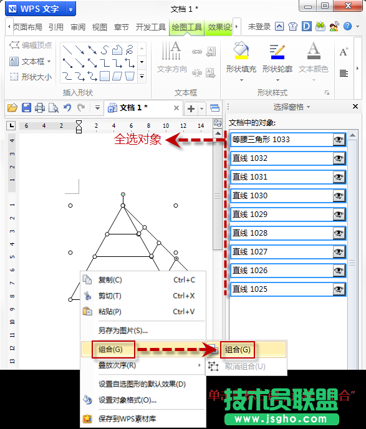
Task: Click the Text Color letter A icon
Action: [x=314, y=51]
